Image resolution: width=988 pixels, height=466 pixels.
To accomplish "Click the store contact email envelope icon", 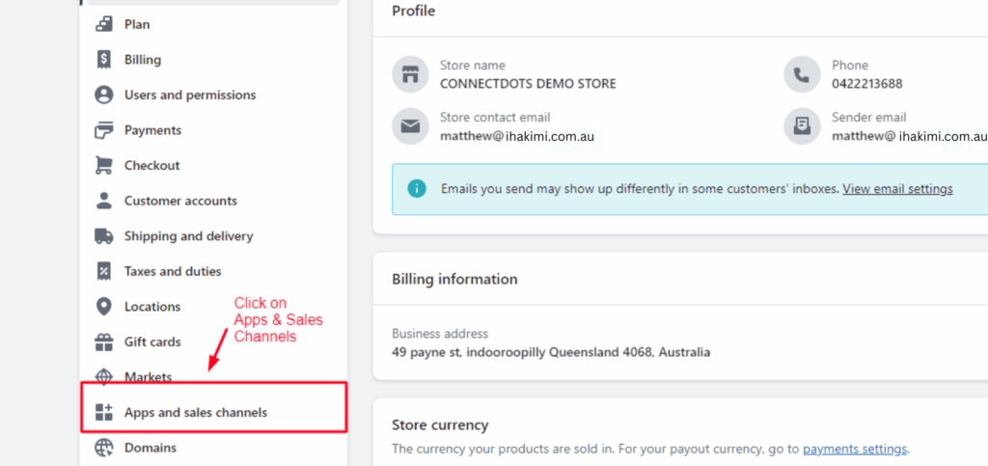I will pos(411,126).
